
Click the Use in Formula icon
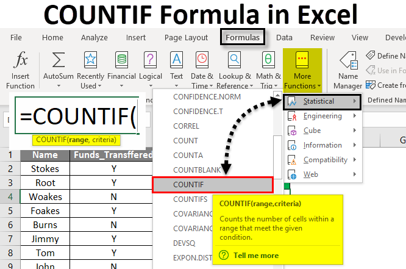371,70
